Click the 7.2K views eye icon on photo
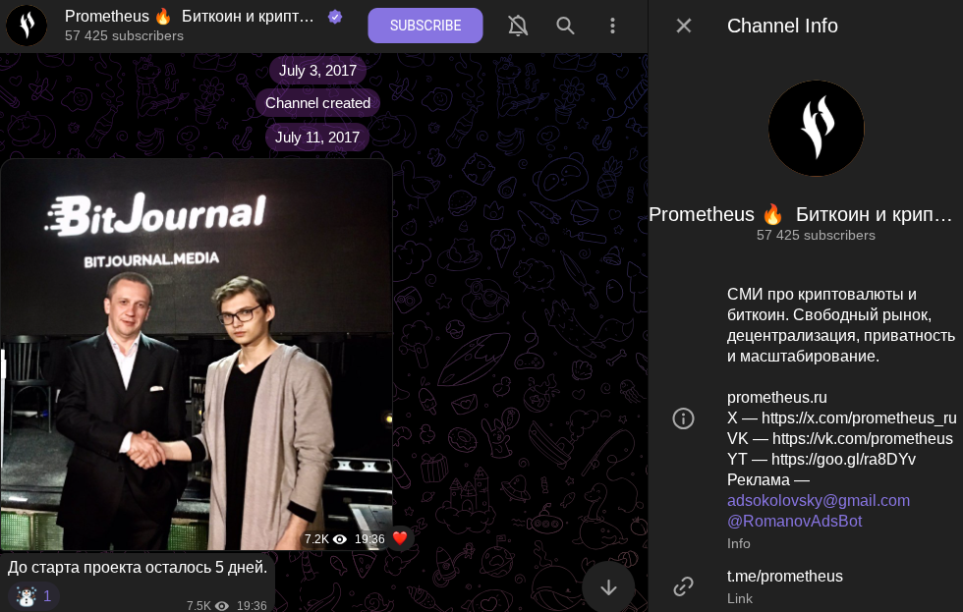Screen dimensions: 963x612 pos(340,539)
